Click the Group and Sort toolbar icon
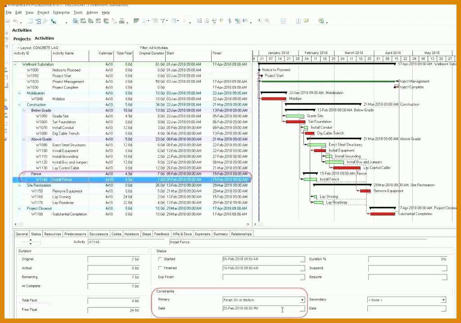Image resolution: width=461 pixels, height=323 pixels. click(x=174, y=21)
